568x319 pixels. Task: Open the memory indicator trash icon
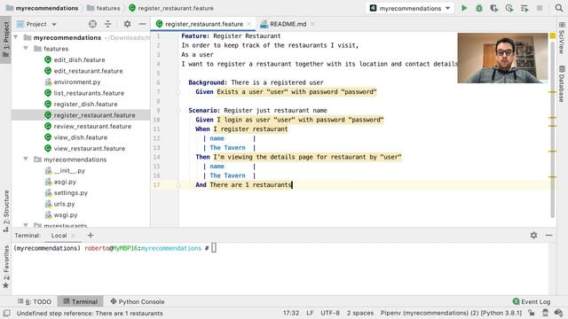coord(545,313)
